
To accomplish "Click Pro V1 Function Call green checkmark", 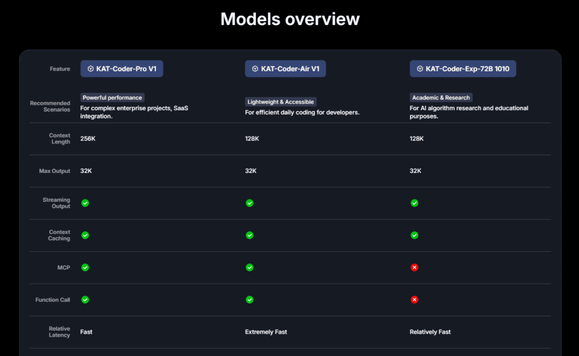I will tap(85, 299).
